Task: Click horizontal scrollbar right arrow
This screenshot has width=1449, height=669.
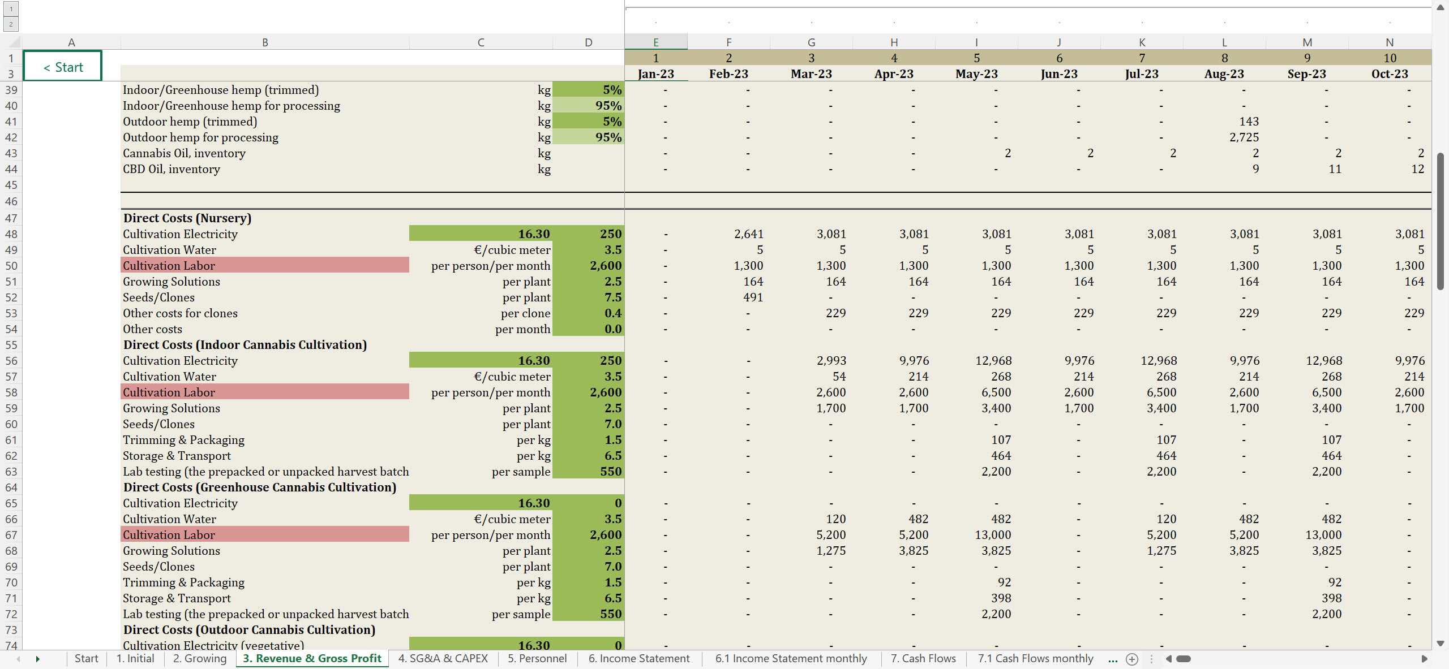Action: (x=1424, y=659)
